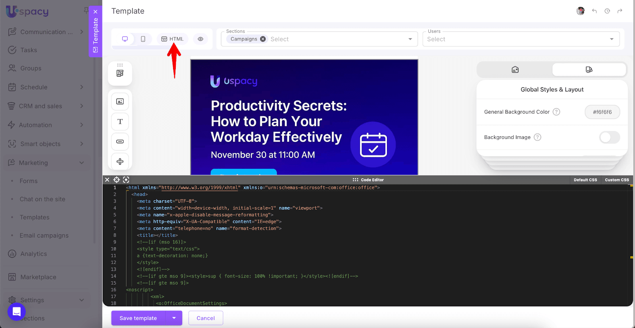Undo the last change
This screenshot has width=635, height=328.
point(594,11)
